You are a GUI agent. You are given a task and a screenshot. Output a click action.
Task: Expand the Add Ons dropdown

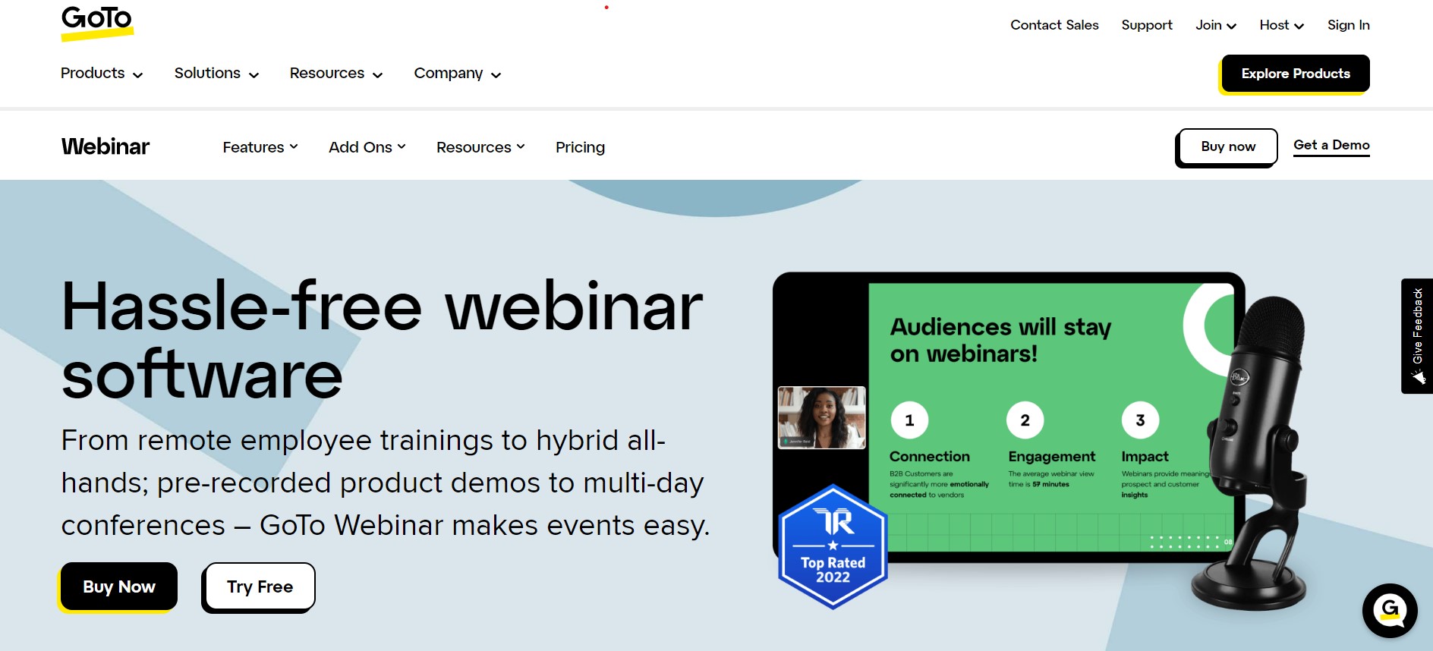coord(367,147)
